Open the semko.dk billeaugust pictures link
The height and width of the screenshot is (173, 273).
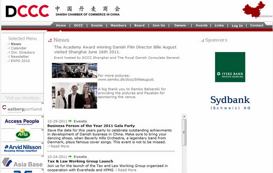[126, 79]
